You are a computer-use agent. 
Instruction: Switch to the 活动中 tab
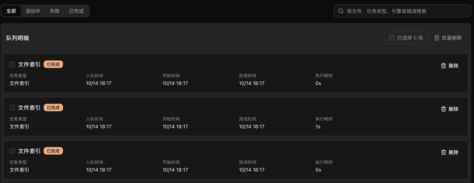tap(33, 11)
